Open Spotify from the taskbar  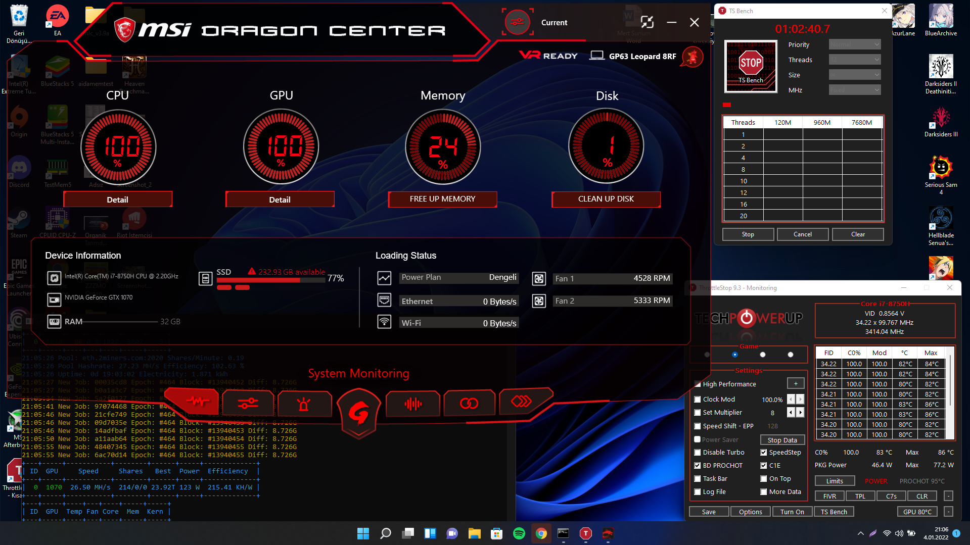click(x=519, y=533)
